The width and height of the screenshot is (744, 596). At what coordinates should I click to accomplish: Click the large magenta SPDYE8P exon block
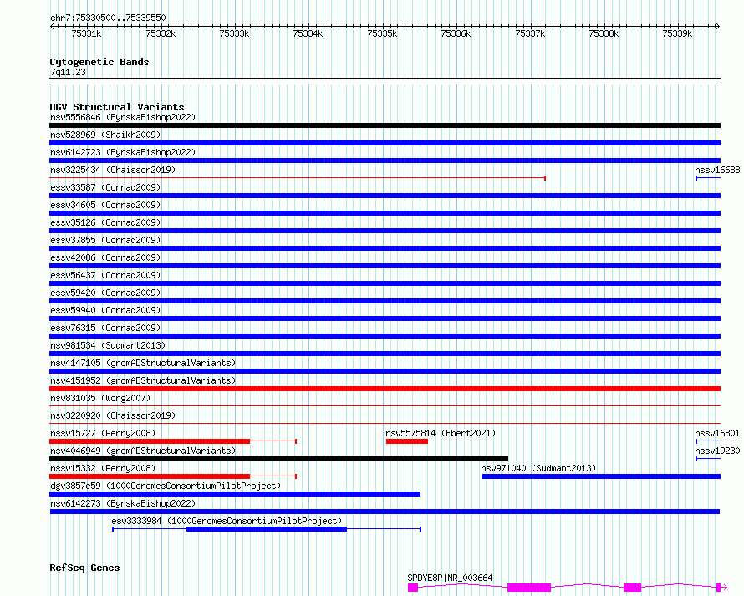tap(529, 588)
